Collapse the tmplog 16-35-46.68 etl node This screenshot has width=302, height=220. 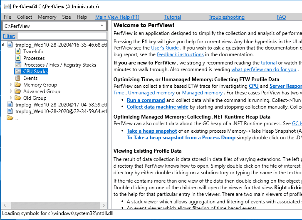click(5, 45)
